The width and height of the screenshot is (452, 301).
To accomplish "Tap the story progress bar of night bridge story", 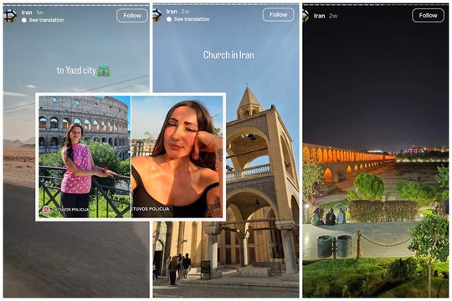I will (376, 4).
